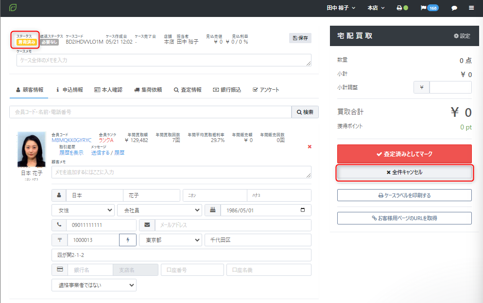Click the 履歴を表示 link
Viewport: 483px width, 303px height.
[71, 153]
